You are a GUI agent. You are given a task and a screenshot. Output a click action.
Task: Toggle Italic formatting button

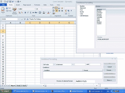[x=28, y=13]
